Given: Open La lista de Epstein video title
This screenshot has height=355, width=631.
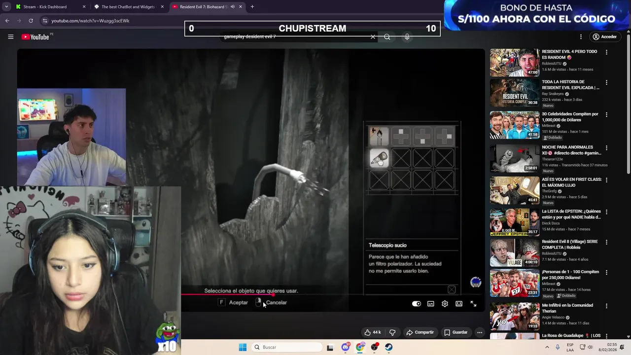Looking at the screenshot, I should point(571,214).
